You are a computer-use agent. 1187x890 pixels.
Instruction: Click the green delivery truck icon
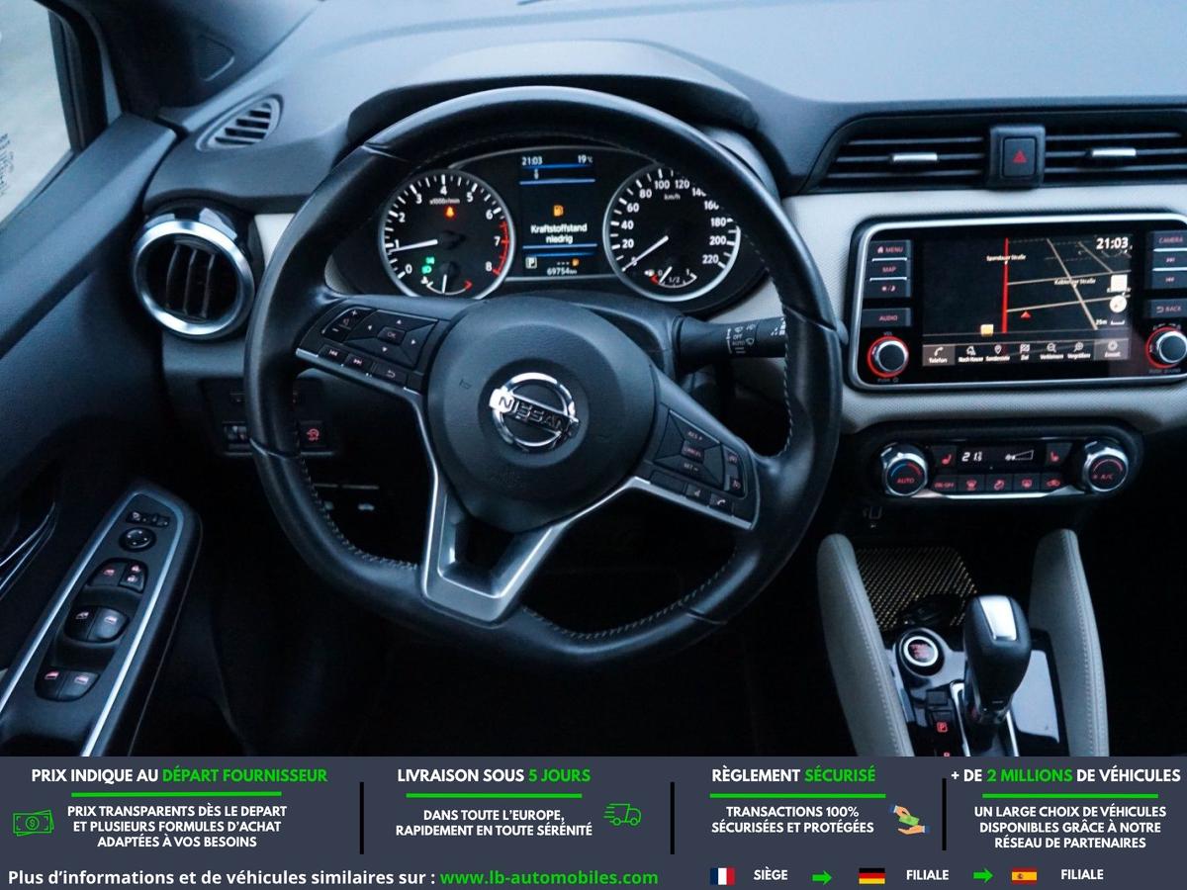(x=622, y=816)
